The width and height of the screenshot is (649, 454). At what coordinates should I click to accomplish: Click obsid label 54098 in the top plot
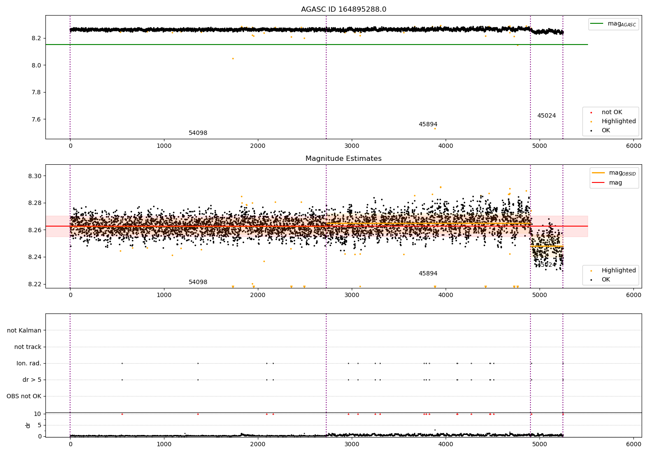198,133
